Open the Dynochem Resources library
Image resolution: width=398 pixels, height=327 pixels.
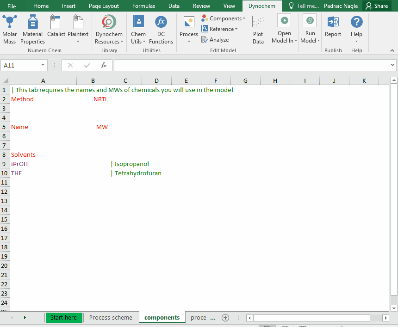coord(109,29)
